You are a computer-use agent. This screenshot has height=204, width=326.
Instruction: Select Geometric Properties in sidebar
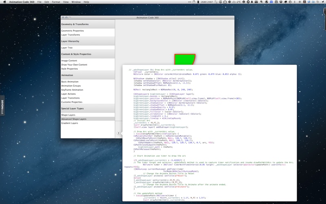88,31
